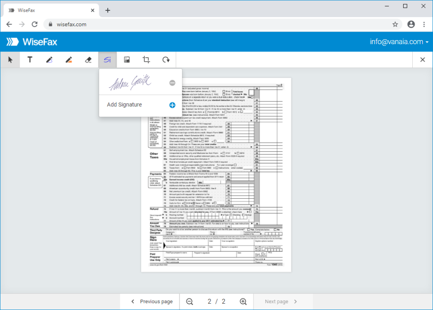
Task: Click the insert image tool
Action: pos(127,59)
